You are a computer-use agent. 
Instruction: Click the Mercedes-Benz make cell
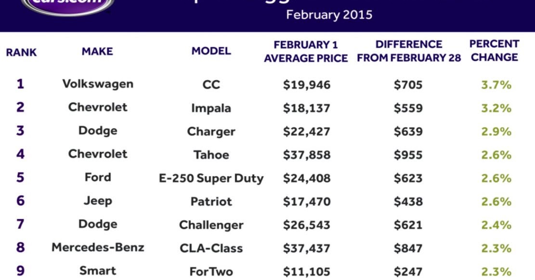(x=98, y=248)
